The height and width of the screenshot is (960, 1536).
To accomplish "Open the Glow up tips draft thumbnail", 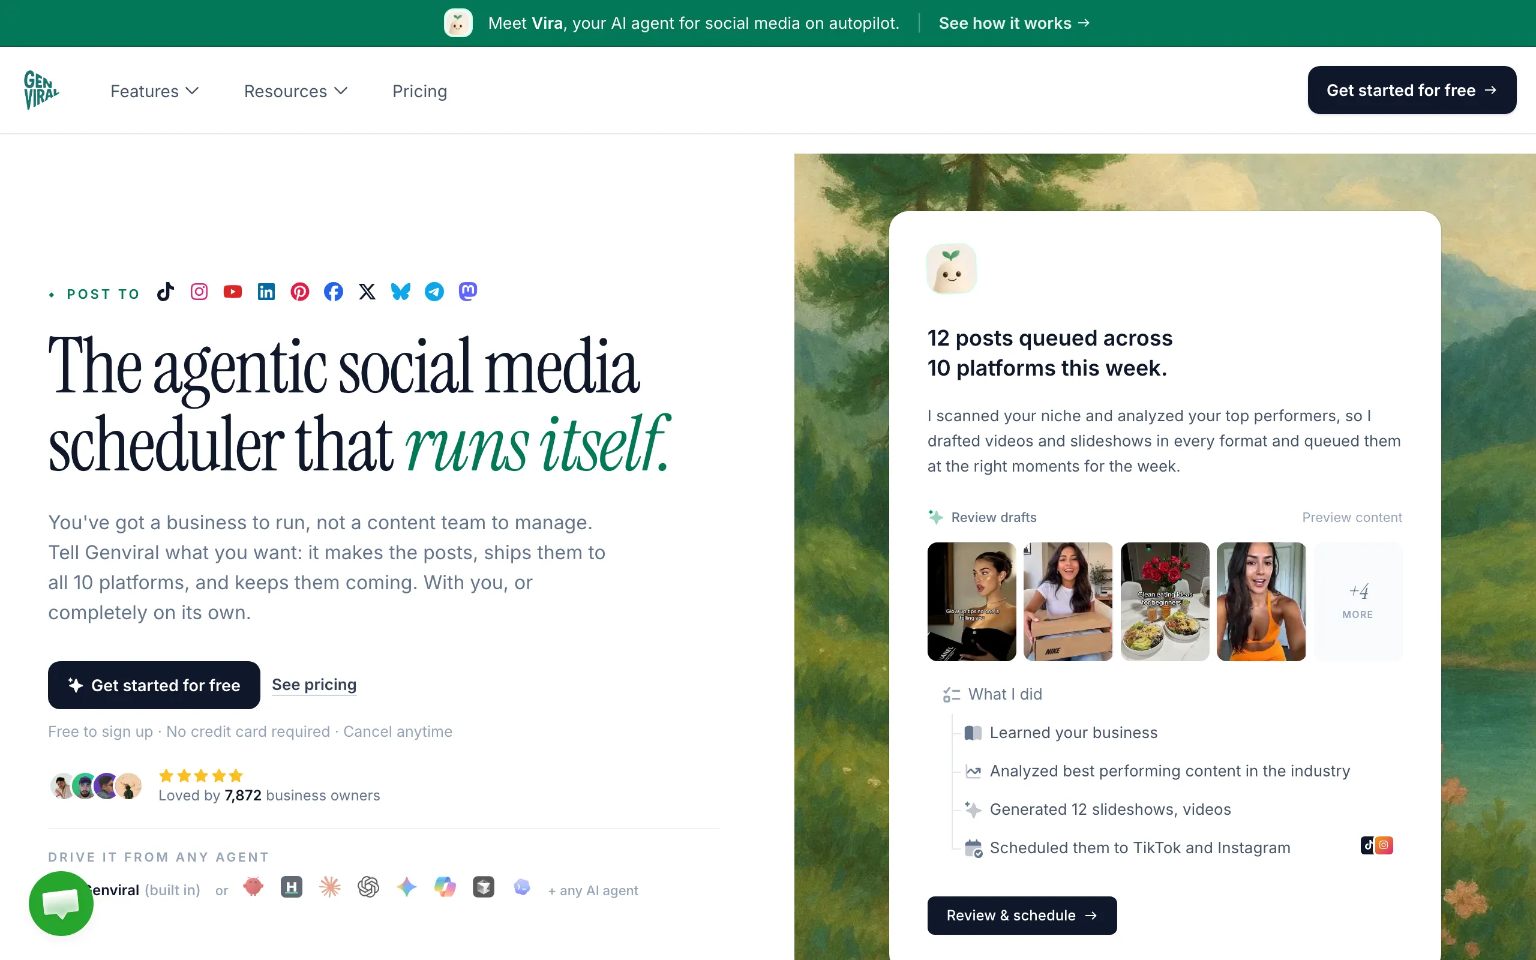I will coord(972,601).
